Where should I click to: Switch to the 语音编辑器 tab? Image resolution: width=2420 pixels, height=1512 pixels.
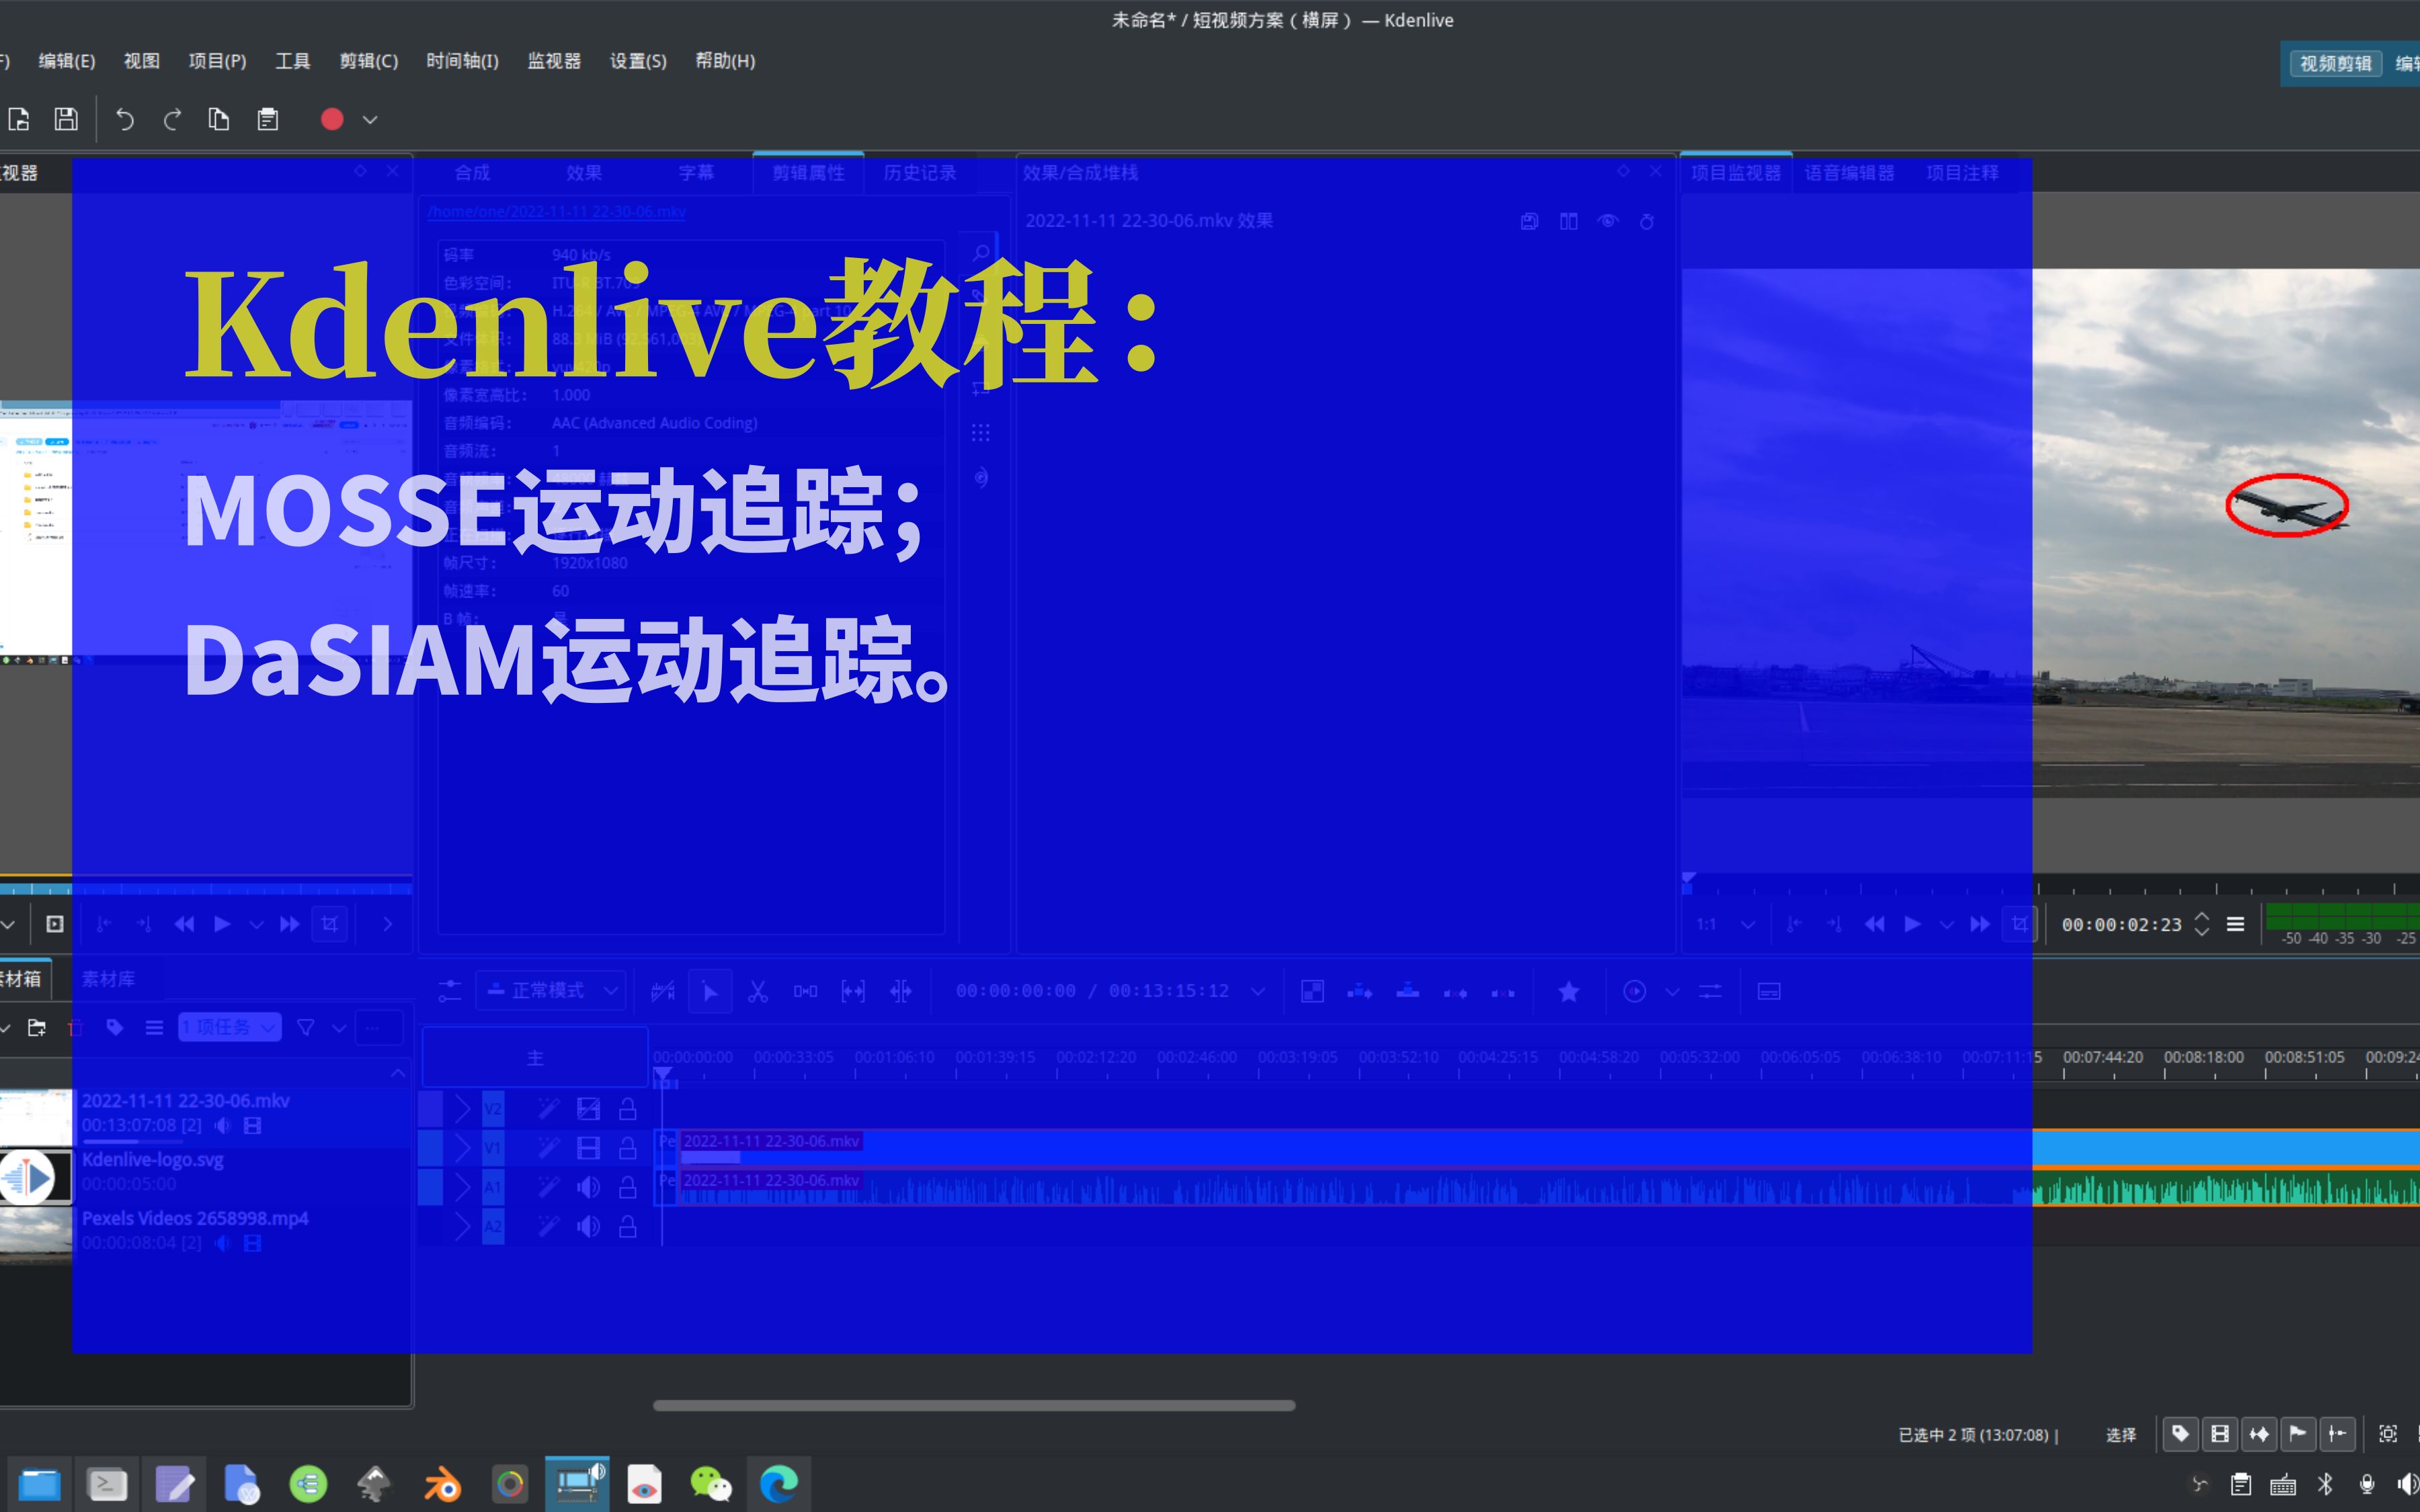[1849, 172]
